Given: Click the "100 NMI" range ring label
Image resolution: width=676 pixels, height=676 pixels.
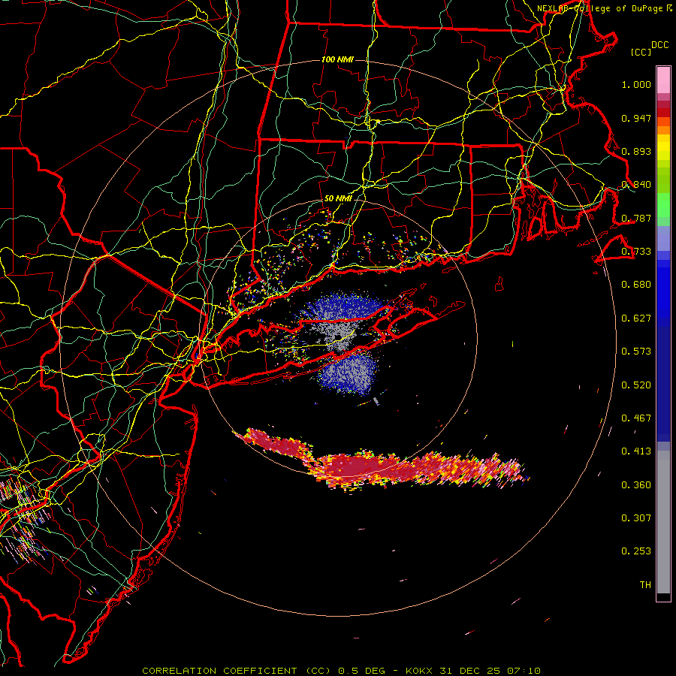Looking at the screenshot, I should click(337, 59).
